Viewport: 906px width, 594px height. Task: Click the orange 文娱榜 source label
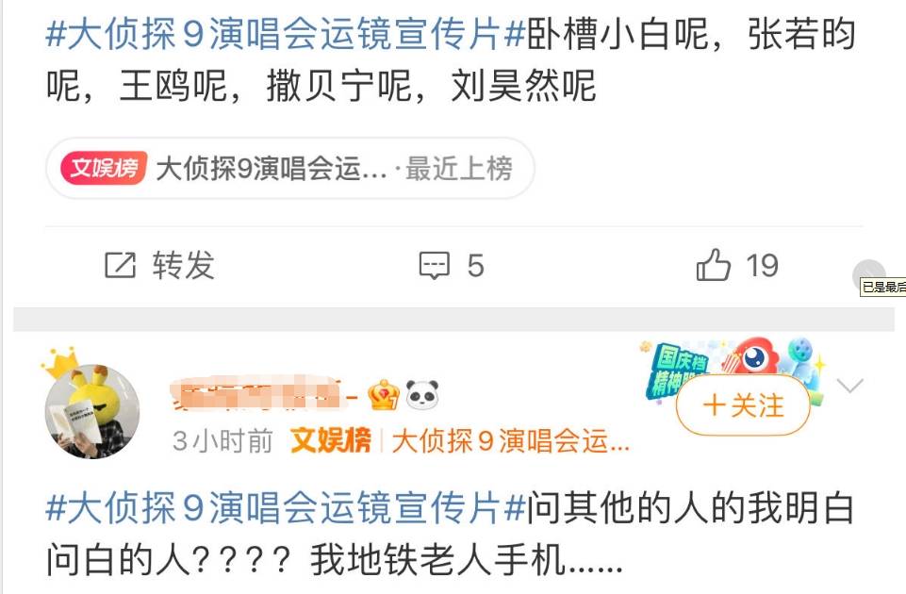(x=331, y=441)
